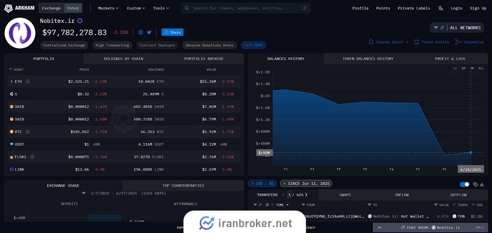Remove the USD ≥ $1 filter chip

[253, 183]
